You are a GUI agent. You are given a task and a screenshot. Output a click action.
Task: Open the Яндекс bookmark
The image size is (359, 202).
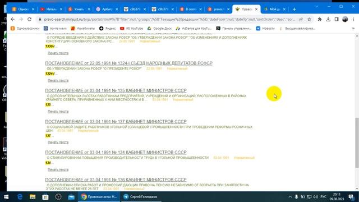(x=107, y=29)
